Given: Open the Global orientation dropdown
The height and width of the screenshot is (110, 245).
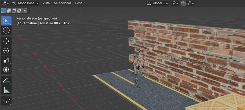Looking at the screenshot, I should point(157,3).
